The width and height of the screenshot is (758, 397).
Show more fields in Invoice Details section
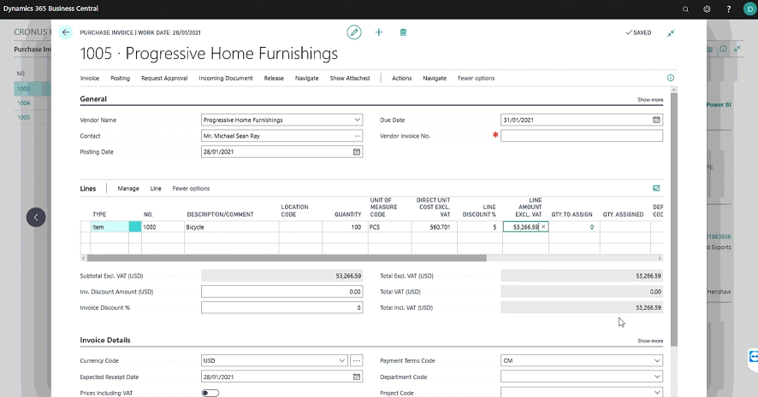(650, 341)
